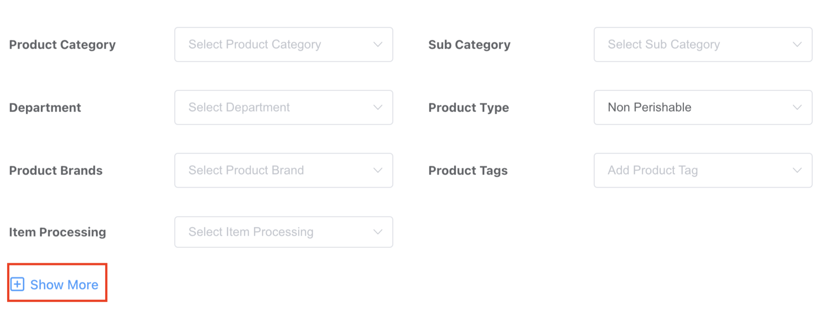Click the chevron arrow in Department field
Screen dimensions: 818x311
click(x=378, y=107)
